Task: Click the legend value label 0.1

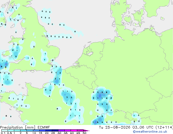Action: click(x=3, y=133)
